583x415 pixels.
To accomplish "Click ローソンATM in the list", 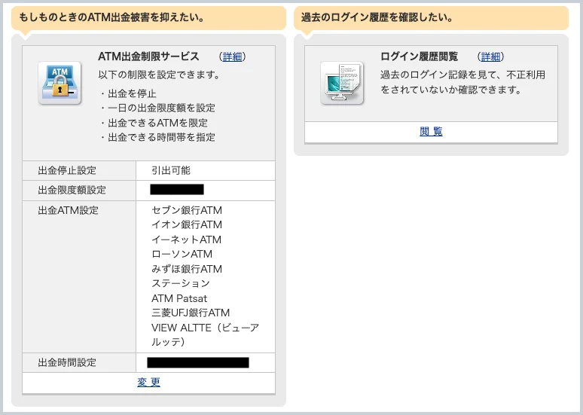I will 182,254.
